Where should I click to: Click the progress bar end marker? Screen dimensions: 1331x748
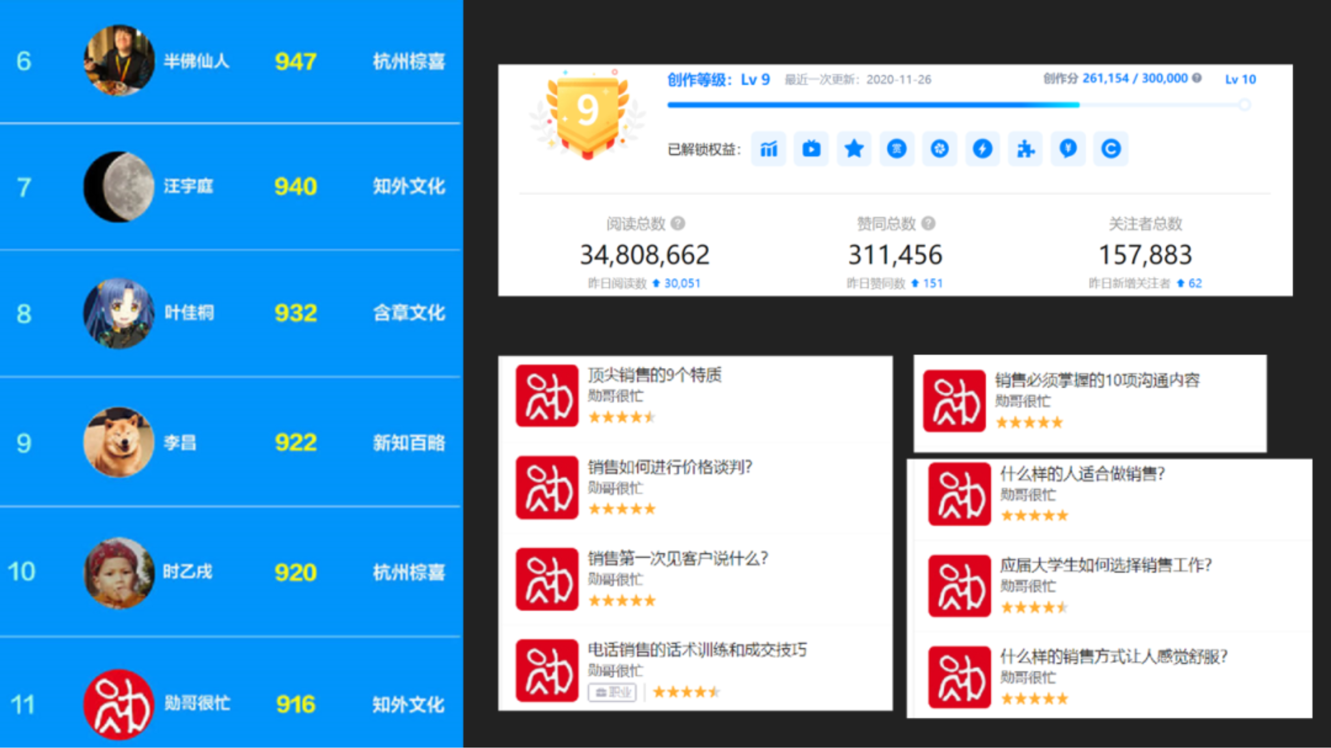pos(1245,105)
